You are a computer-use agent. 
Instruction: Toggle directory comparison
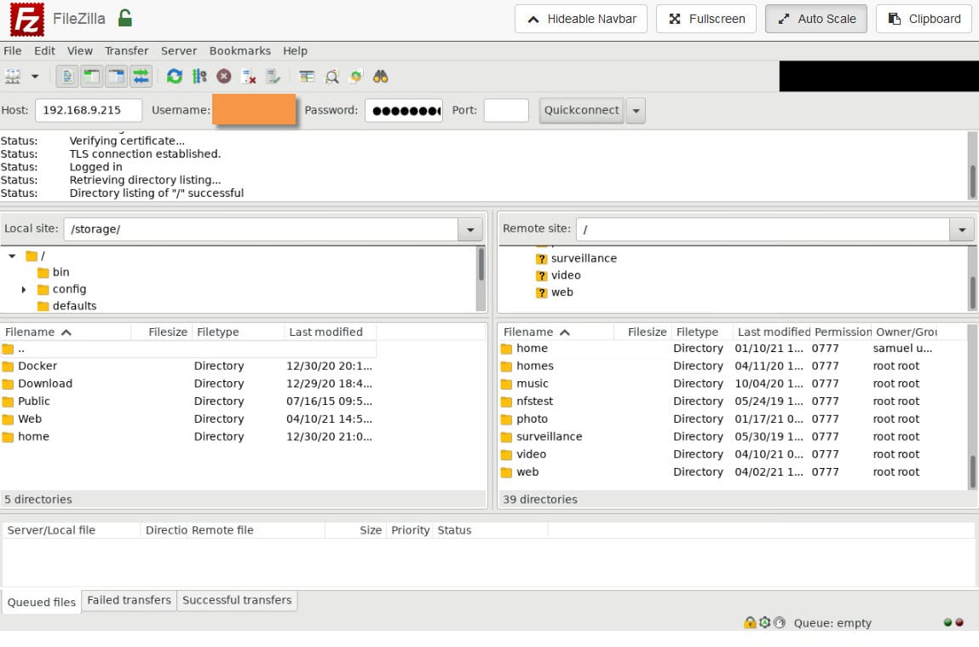[x=331, y=76]
